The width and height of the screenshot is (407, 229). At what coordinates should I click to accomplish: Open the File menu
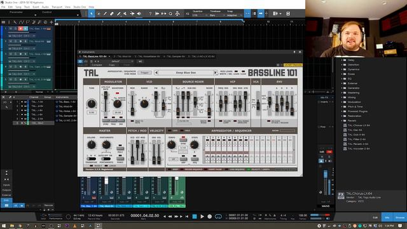pos(3,7)
